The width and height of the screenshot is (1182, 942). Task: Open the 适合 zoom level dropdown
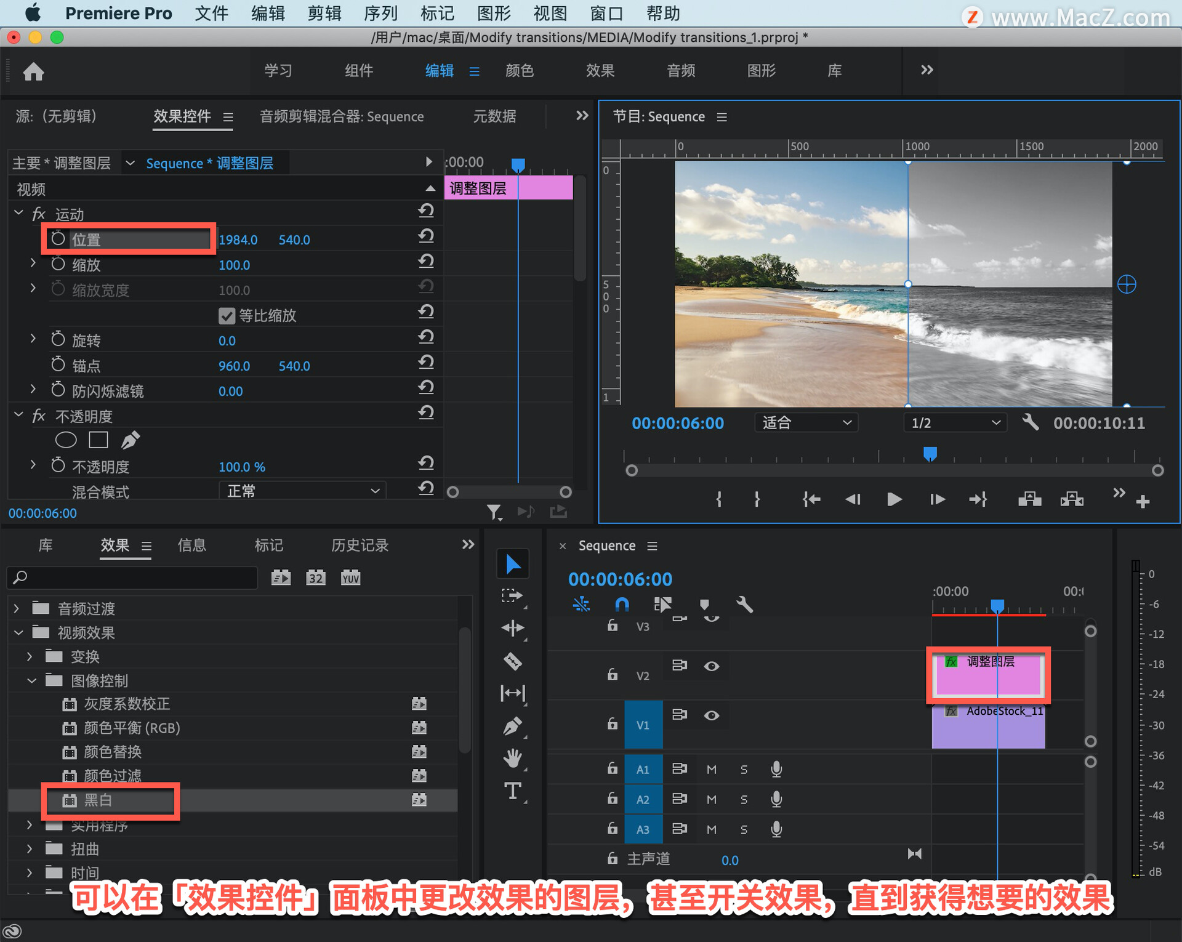click(x=806, y=423)
